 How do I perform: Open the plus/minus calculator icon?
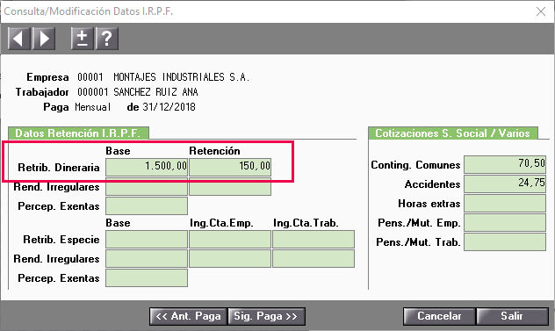pyautogui.click(x=83, y=39)
